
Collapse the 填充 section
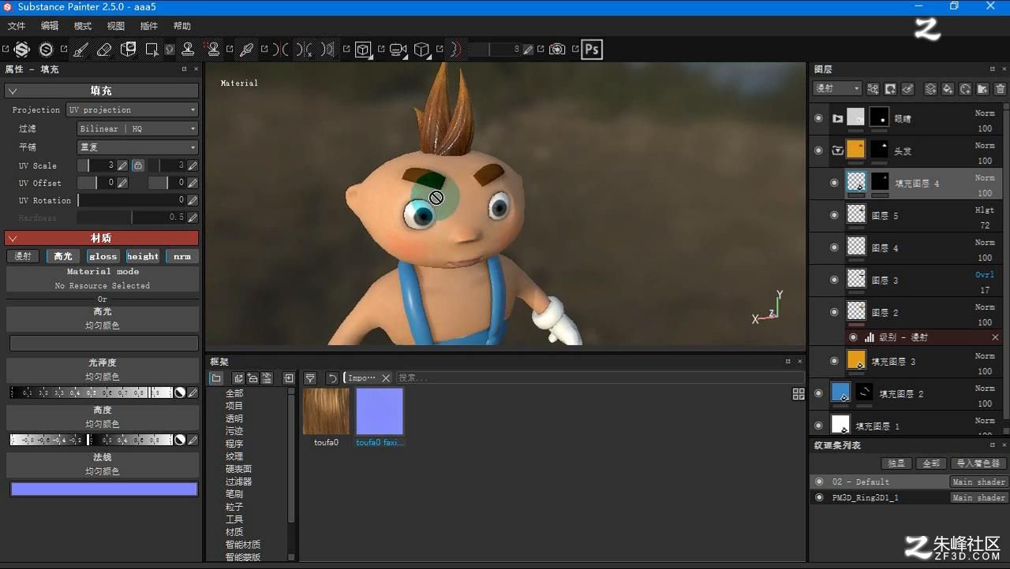point(13,91)
